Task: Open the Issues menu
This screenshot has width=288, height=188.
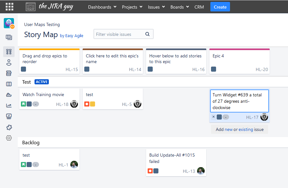Action: 156,7
